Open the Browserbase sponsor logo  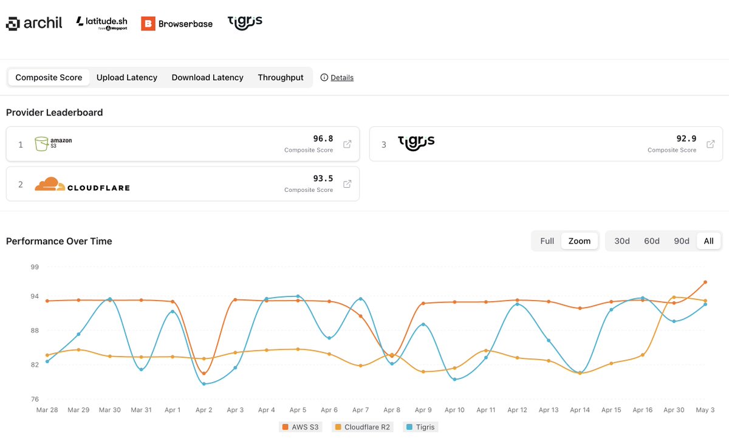[177, 24]
